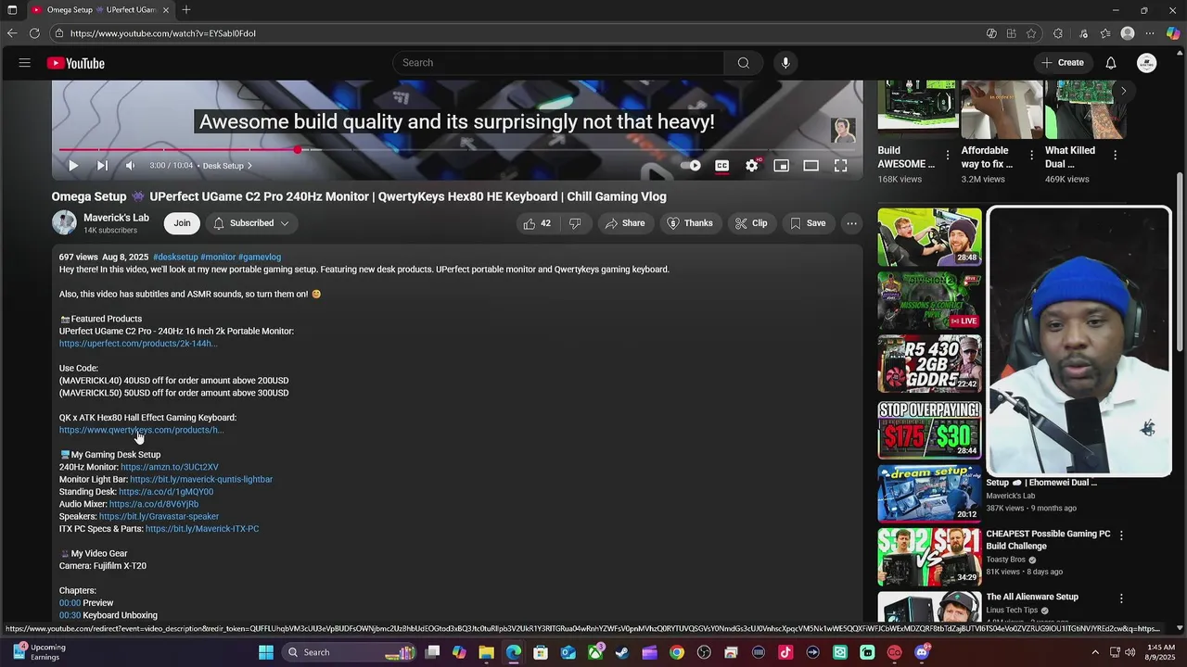The width and height of the screenshot is (1187, 667).
Task: Go back with the browser back arrow
Action: [x=12, y=33]
